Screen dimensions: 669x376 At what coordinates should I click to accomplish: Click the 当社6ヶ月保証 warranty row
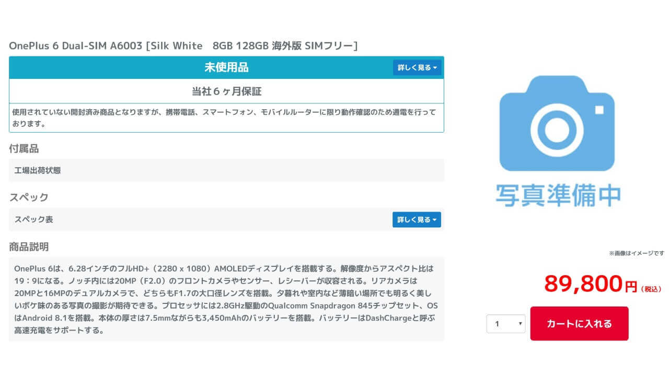point(226,91)
